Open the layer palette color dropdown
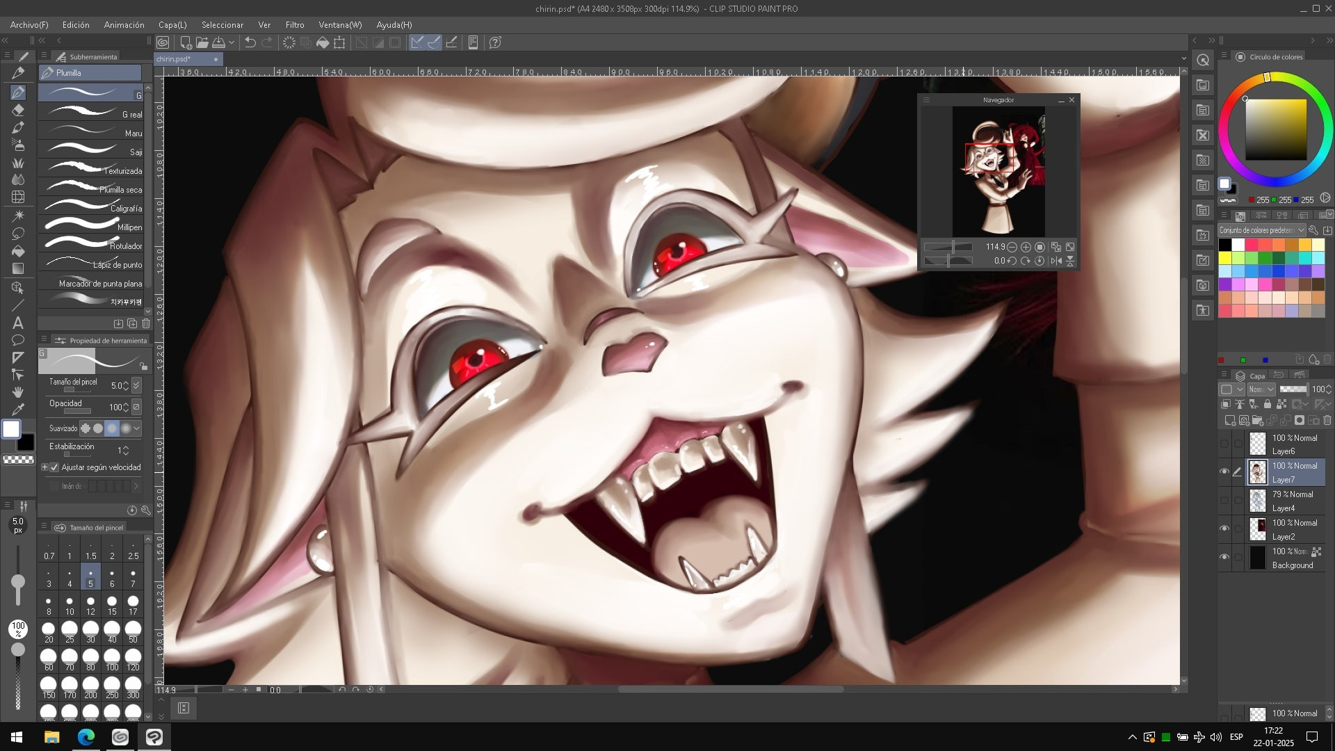This screenshot has height=751, width=1335. pyautogui.click(x=1231, y=389)
